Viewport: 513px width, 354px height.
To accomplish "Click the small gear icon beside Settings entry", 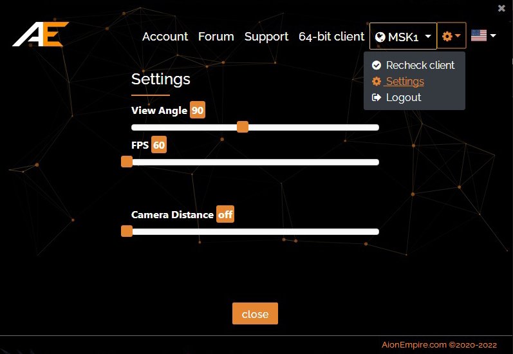I will (377, 82).
